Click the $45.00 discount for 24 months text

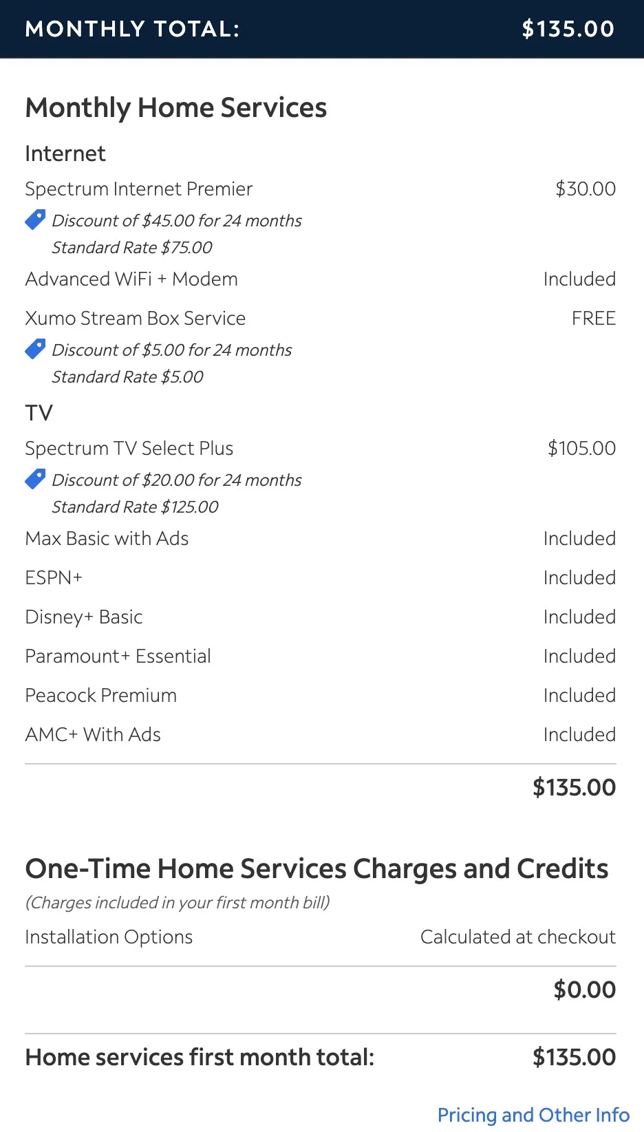(177, 220)
